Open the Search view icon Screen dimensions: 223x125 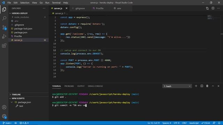[4, 18]
